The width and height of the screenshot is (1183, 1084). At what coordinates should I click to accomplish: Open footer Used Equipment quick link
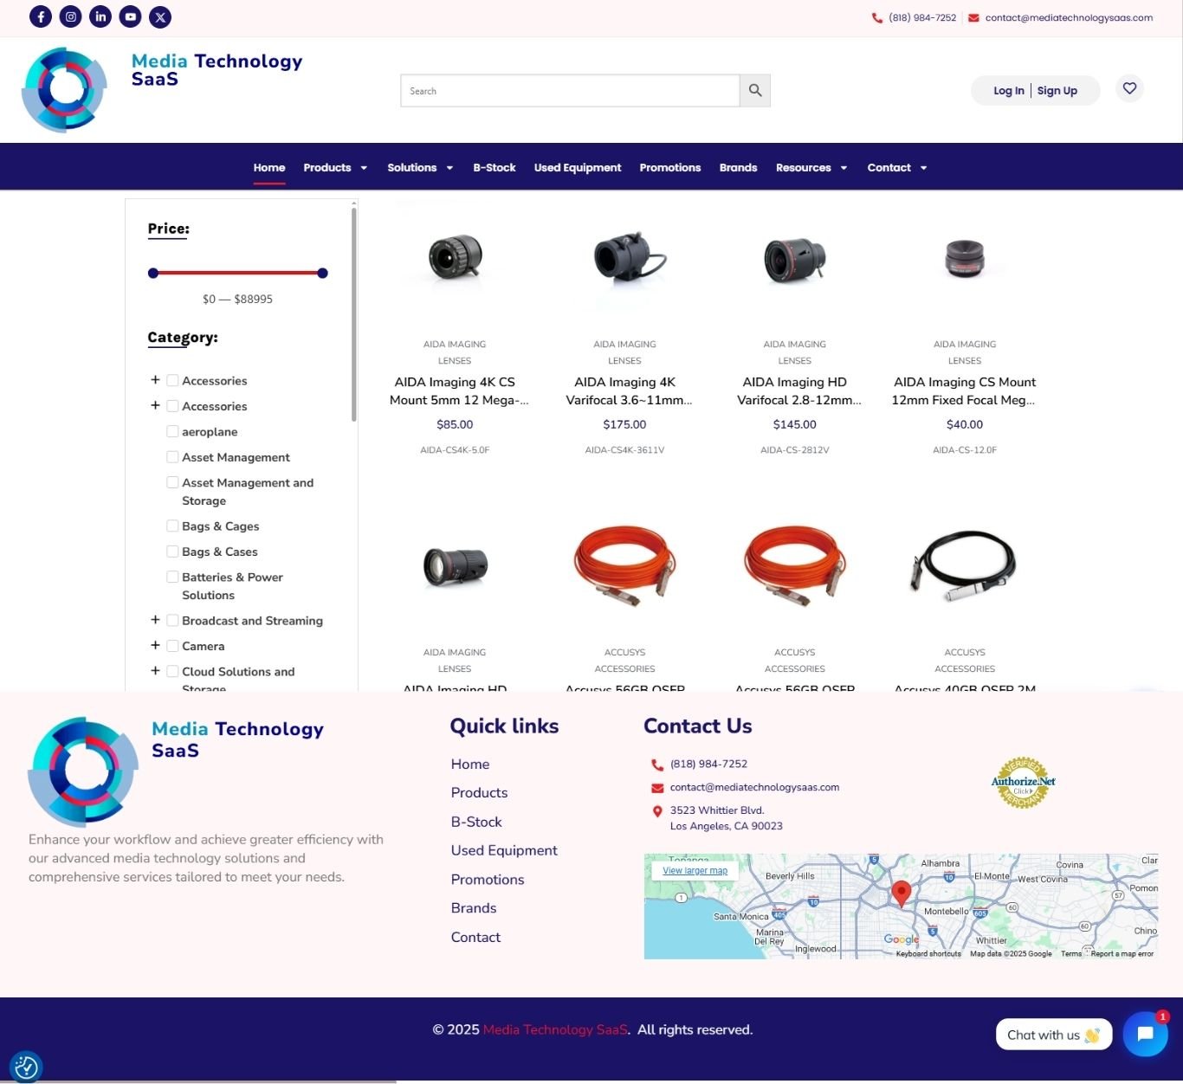point(504,850)
